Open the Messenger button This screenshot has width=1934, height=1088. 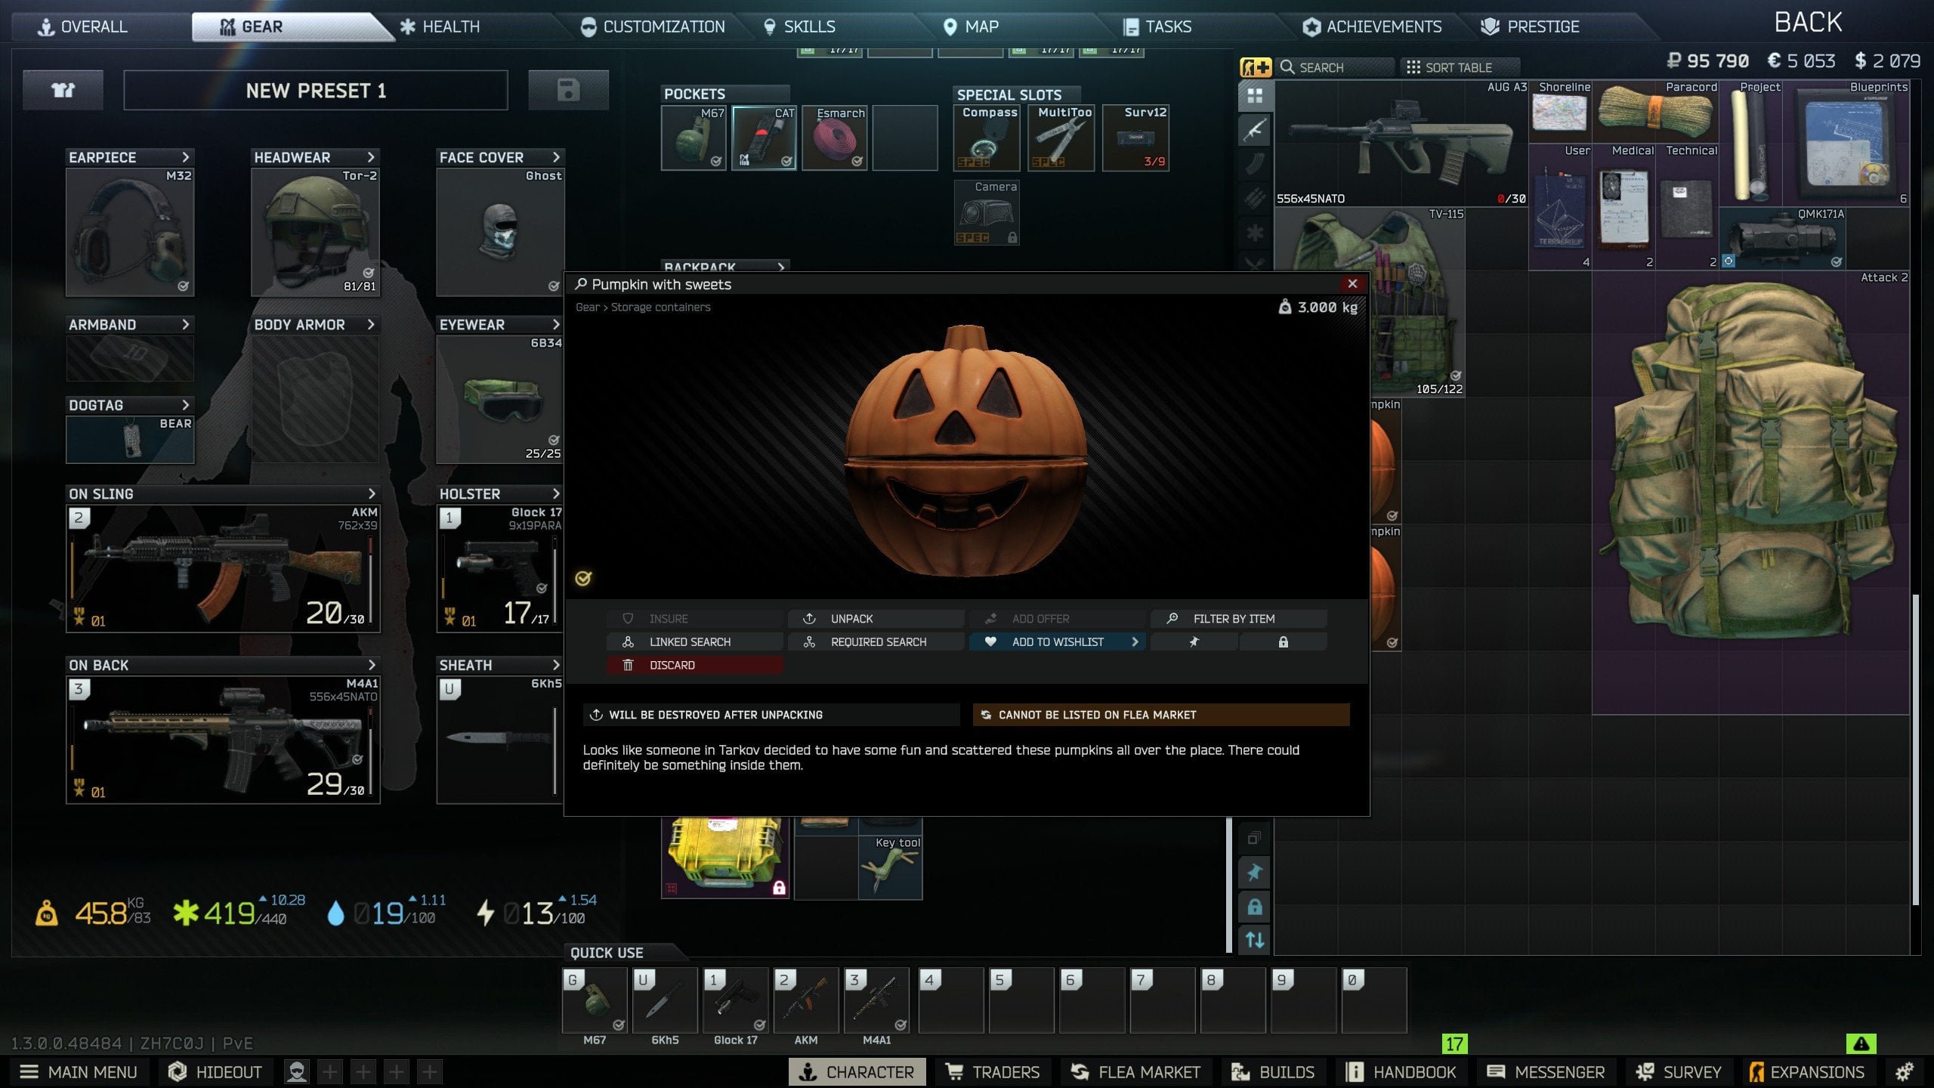[1546, 1071]
